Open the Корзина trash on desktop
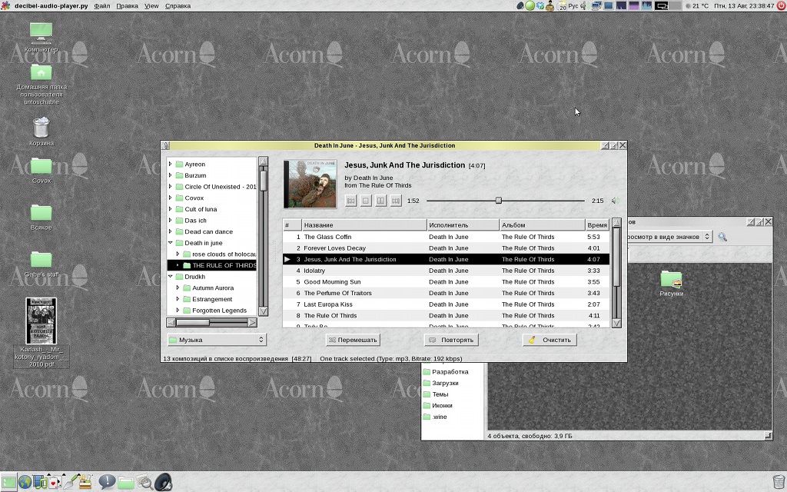Image resolution: width=787 pixels, height=492 pixels. click(42, 131)
